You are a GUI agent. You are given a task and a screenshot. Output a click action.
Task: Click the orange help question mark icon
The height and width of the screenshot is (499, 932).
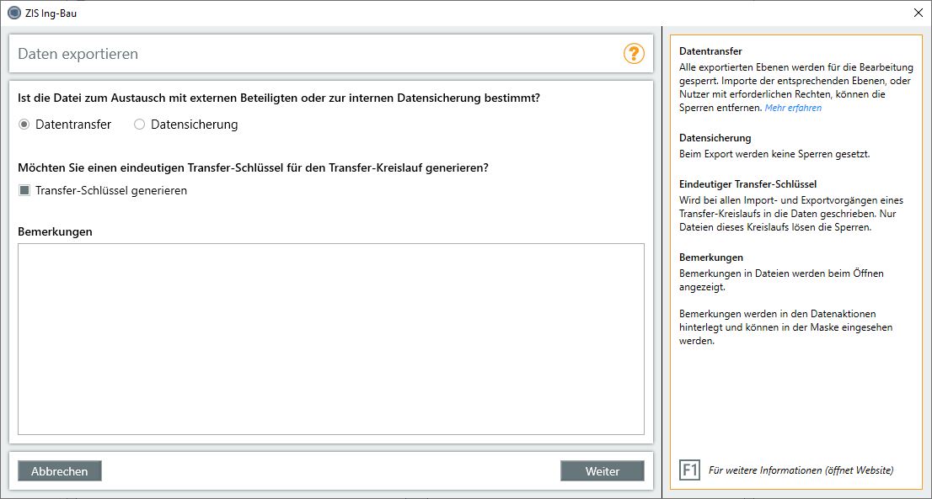coord(635,53)
